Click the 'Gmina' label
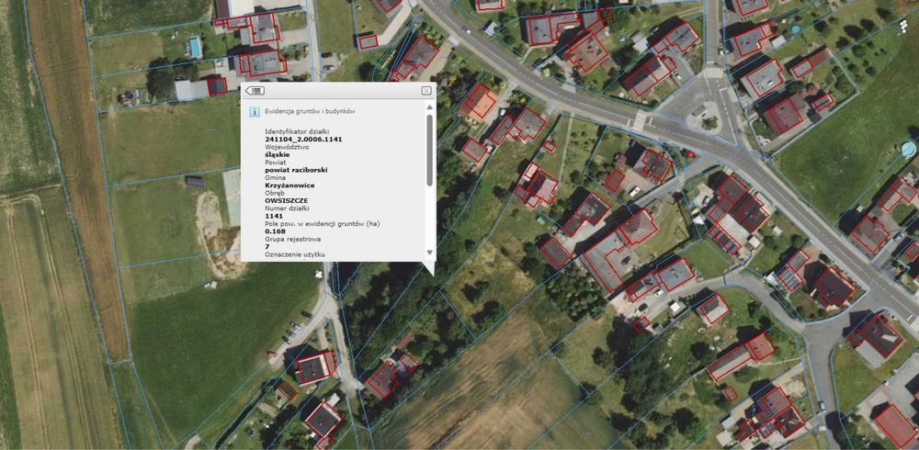This screenshot has height=450, width=919. 274,177
